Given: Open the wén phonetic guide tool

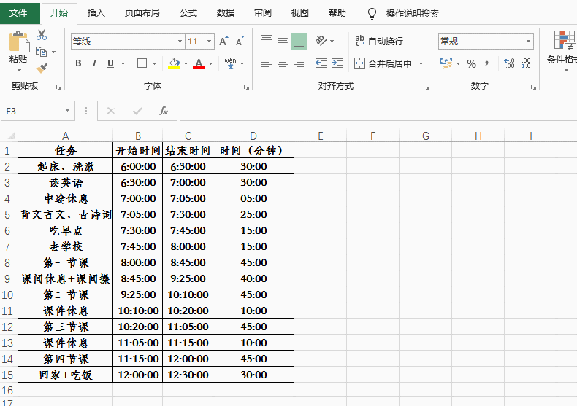Looking at the screenshot, I should coord(230,63).
